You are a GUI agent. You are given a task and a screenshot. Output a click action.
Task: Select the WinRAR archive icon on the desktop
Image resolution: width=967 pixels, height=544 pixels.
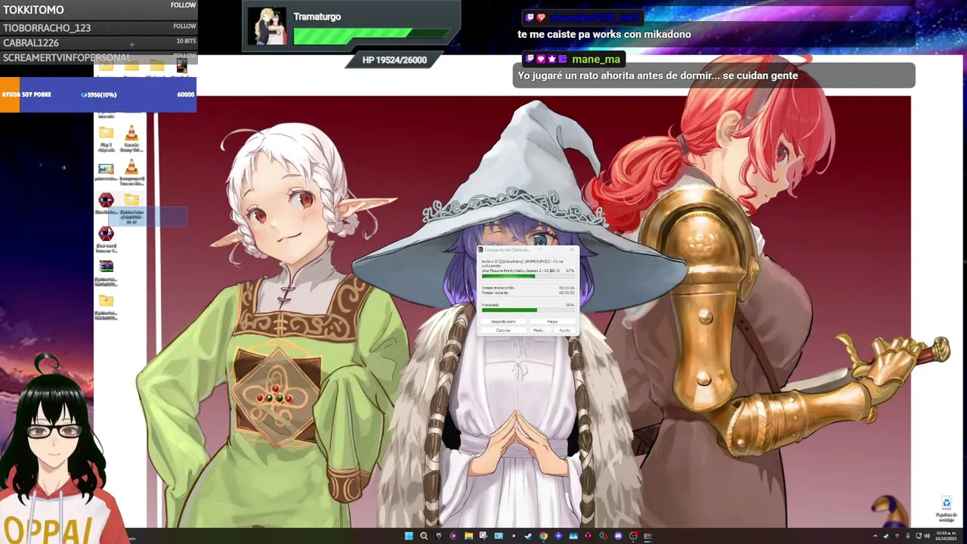click(107, 266)
